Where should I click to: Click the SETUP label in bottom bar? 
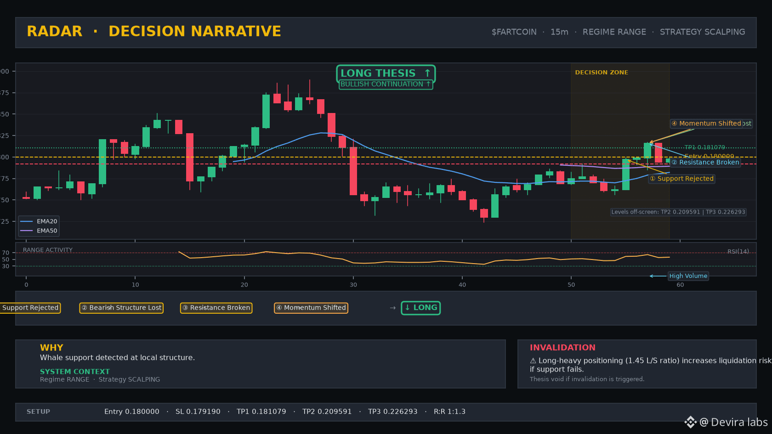[38, 411]
